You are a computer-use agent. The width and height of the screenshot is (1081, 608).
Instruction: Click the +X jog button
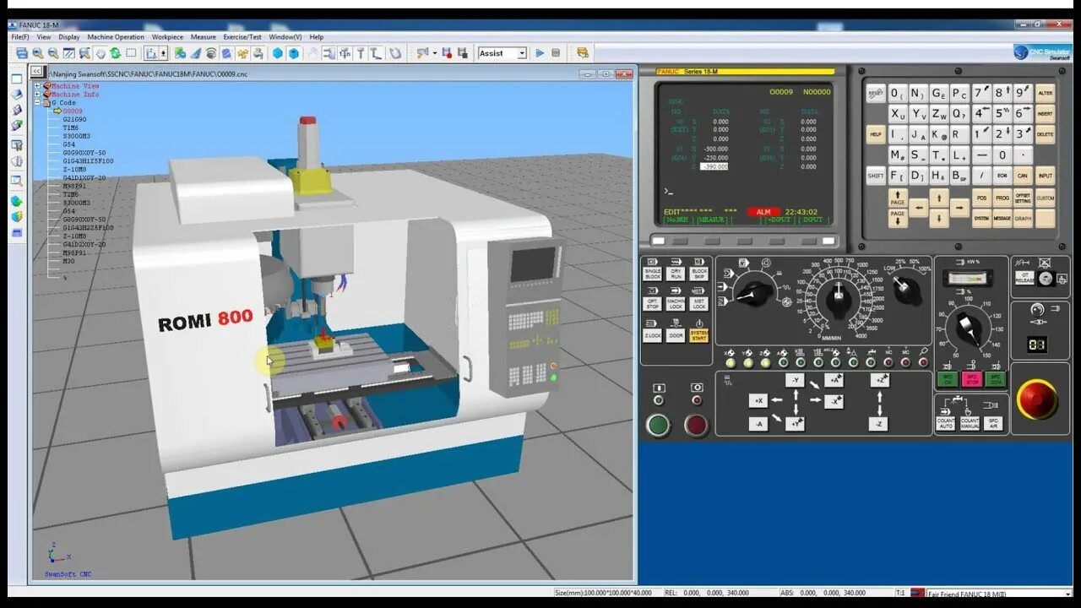click(x=758, y=401)
